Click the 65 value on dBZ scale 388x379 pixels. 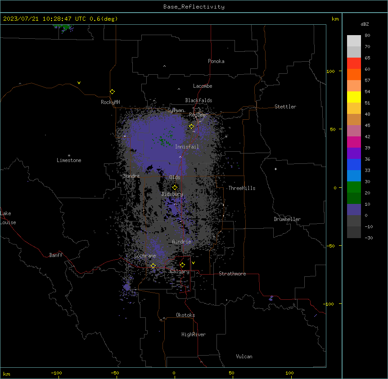(x=367, y=58)
